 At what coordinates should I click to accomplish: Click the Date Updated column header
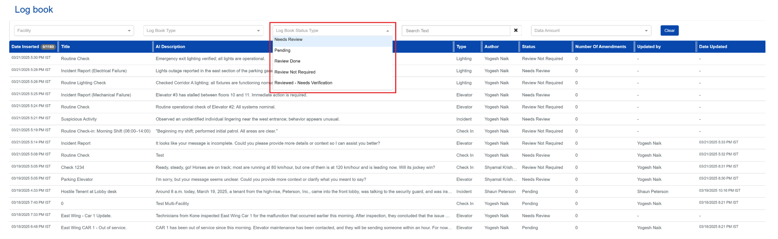pyautogui.click(x=713, y=47)
